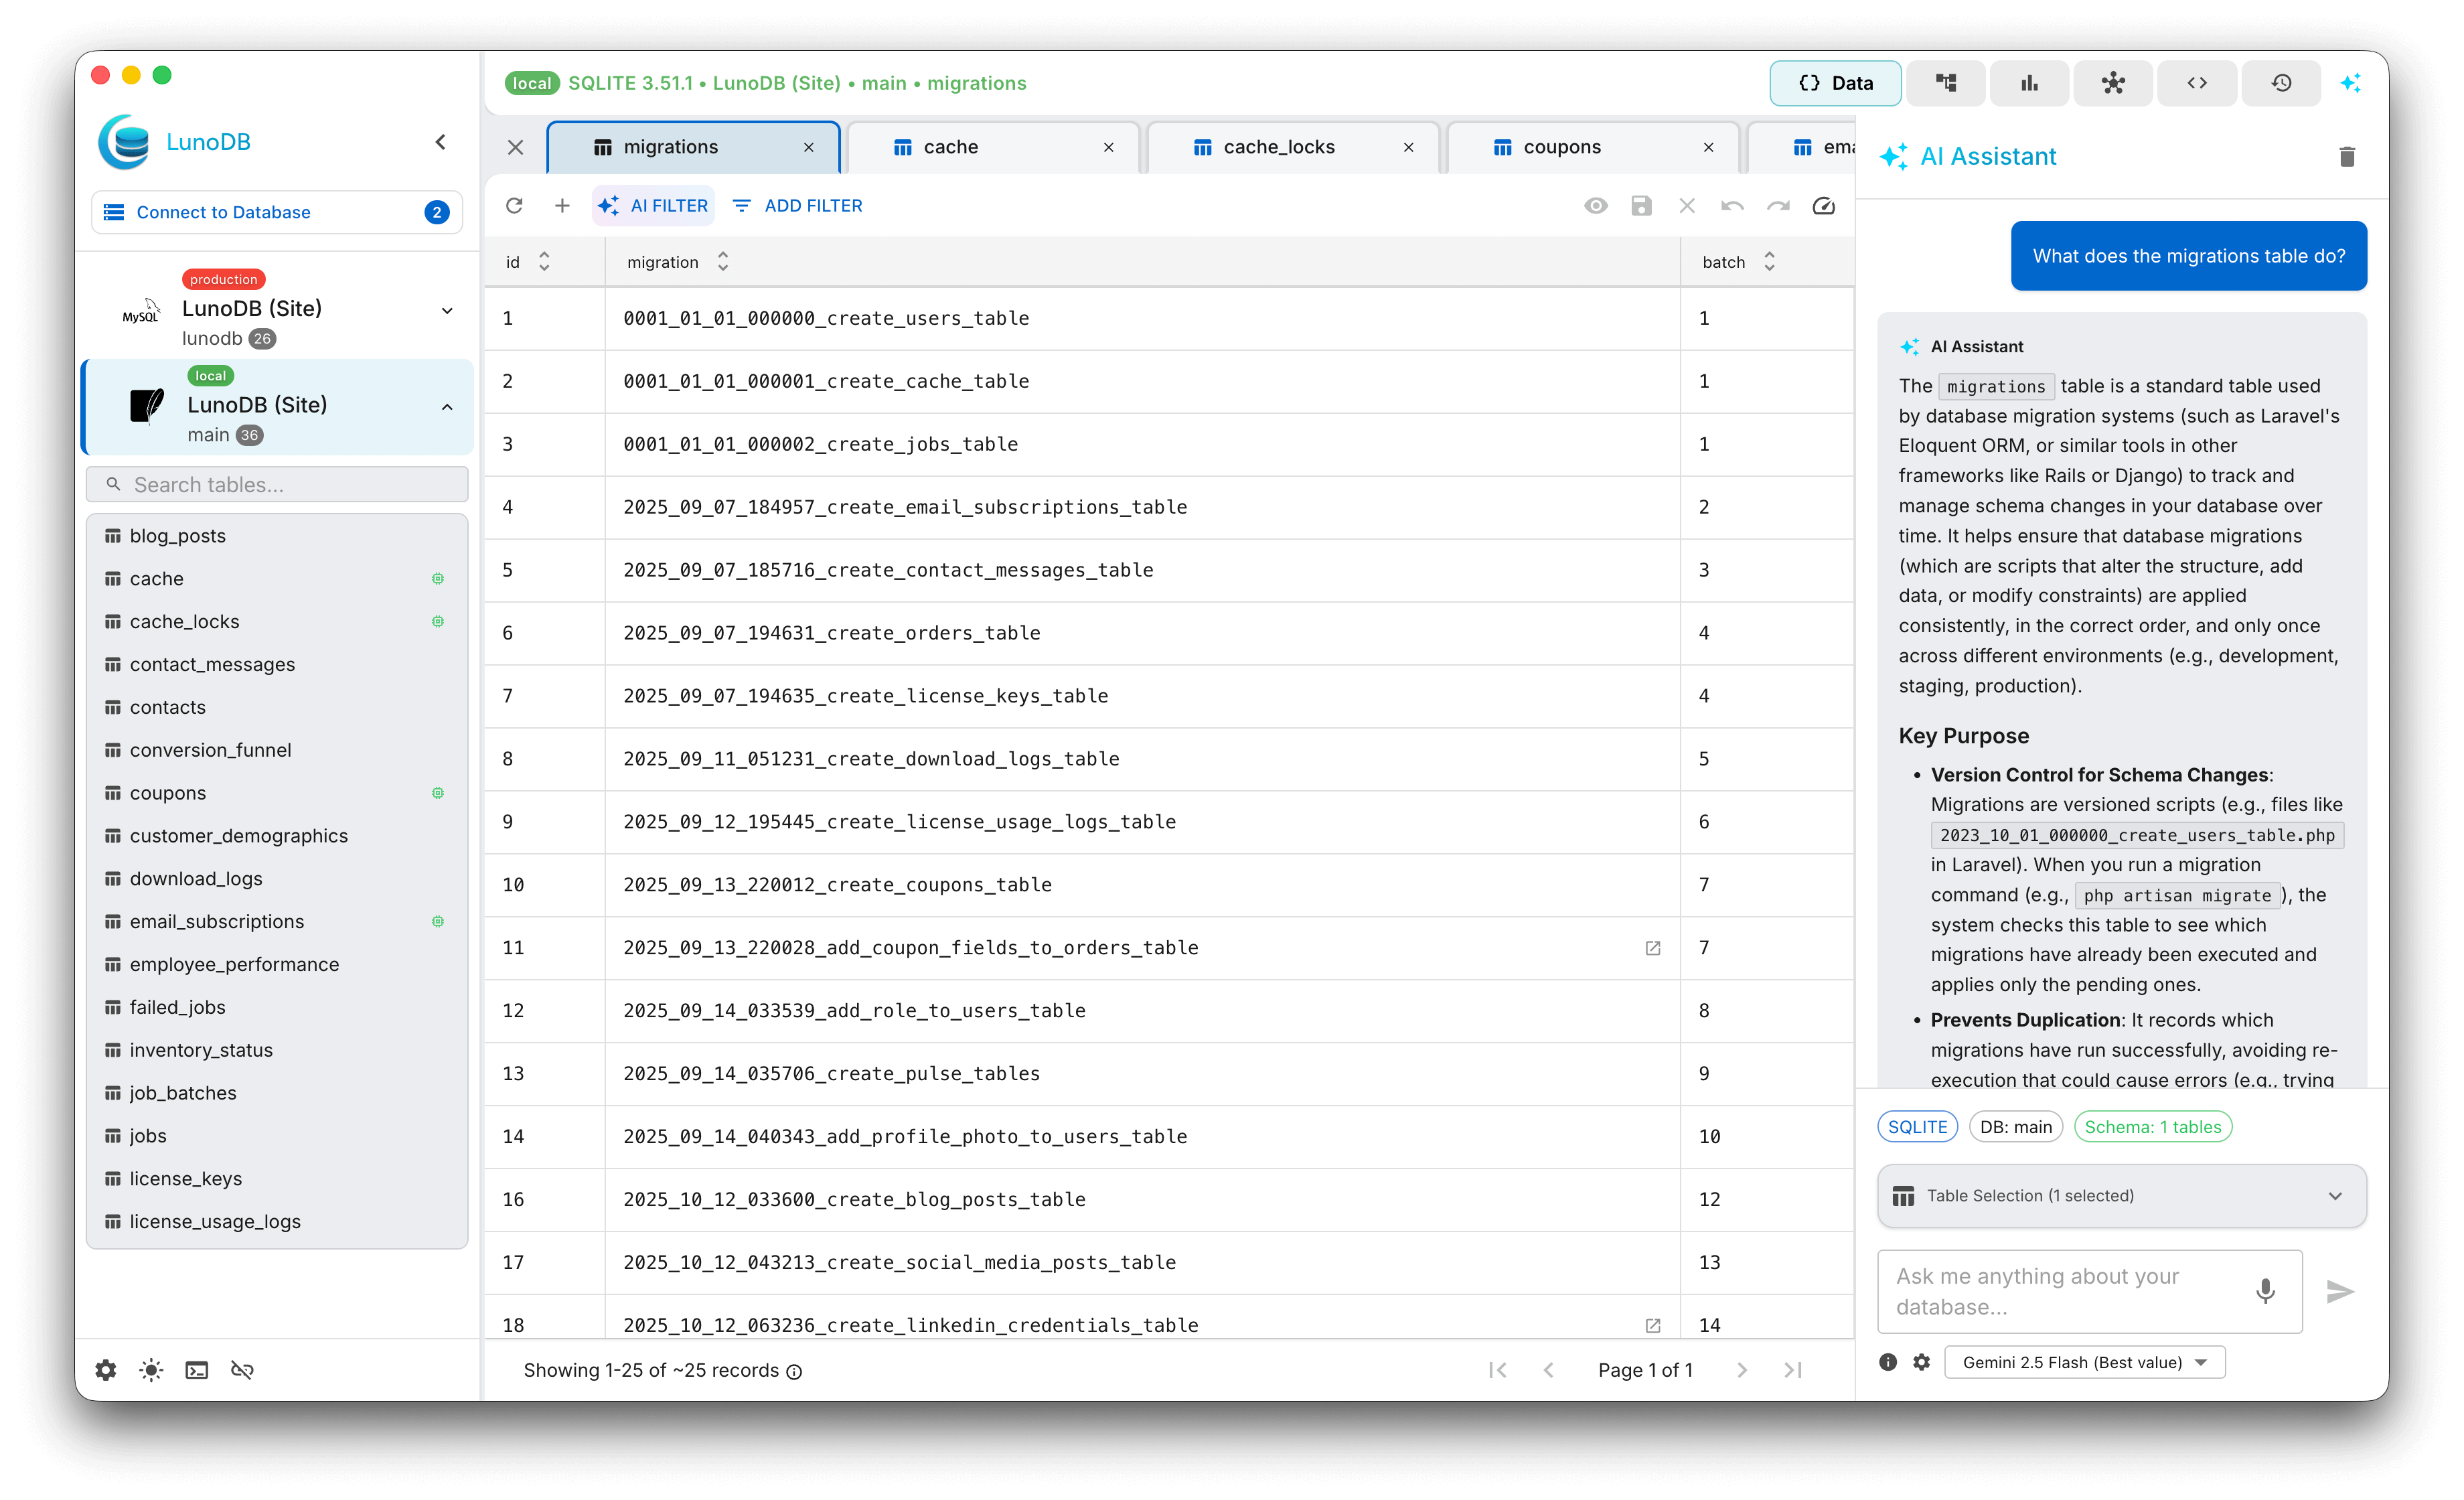Toggle row preview with eye icon
The width and height of the screenshot is (2464, 1500).
click(1596, 205)
